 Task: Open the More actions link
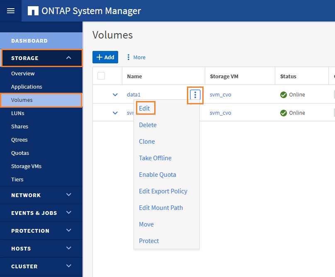click(139, 58)
